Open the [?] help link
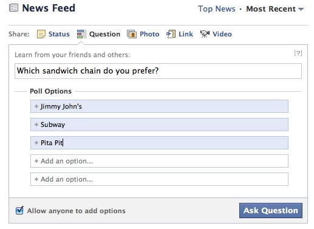 (x=298, y=53)
